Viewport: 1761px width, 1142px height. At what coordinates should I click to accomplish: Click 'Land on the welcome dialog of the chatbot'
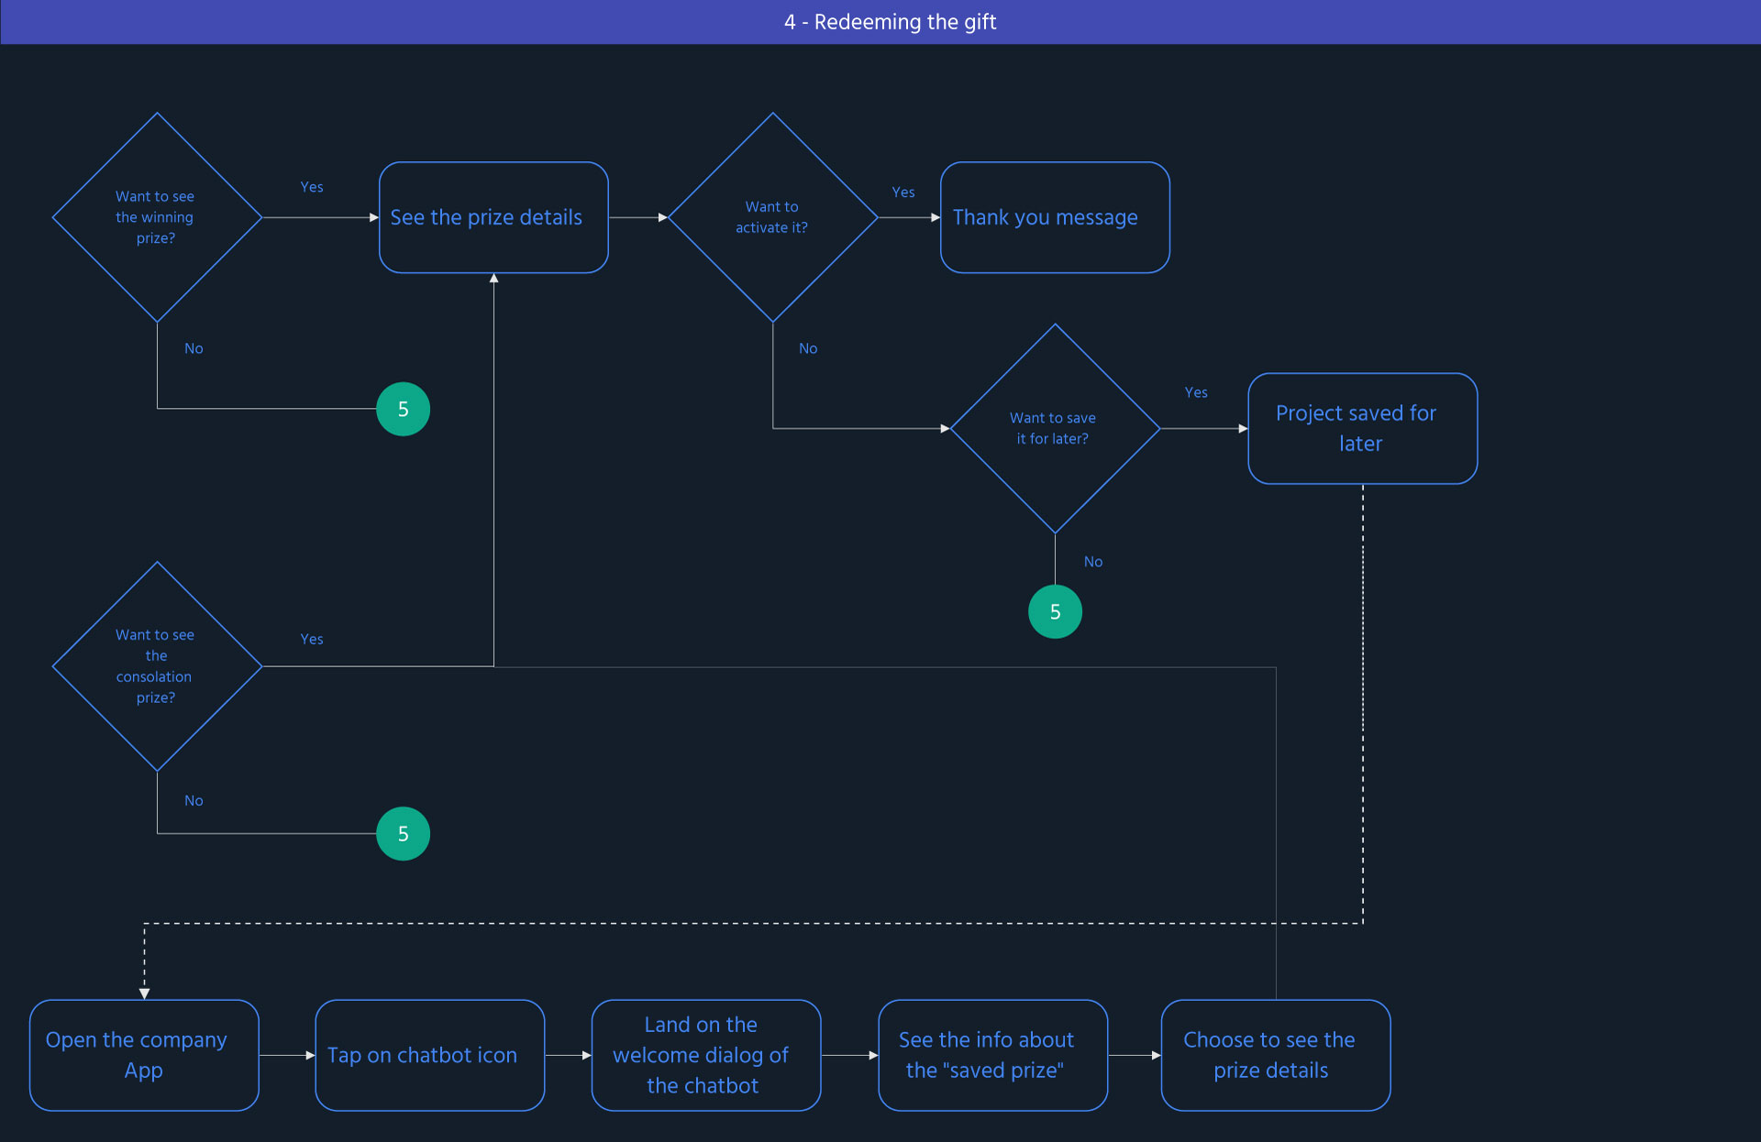point(706,1055)
